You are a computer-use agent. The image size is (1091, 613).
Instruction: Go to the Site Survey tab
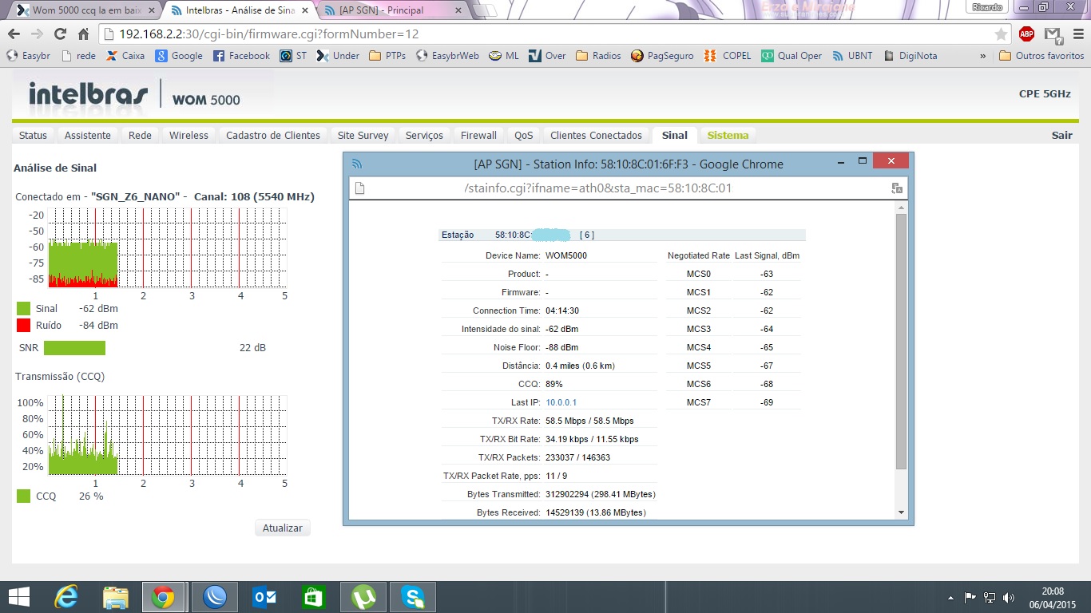point(363,135)
